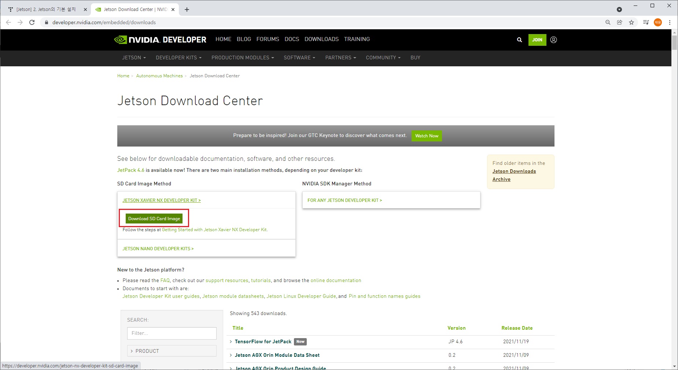This screenshot has height=370, width=678.
Task: Open the user account icon next to JOIN
Action: [x=554, y=40]
